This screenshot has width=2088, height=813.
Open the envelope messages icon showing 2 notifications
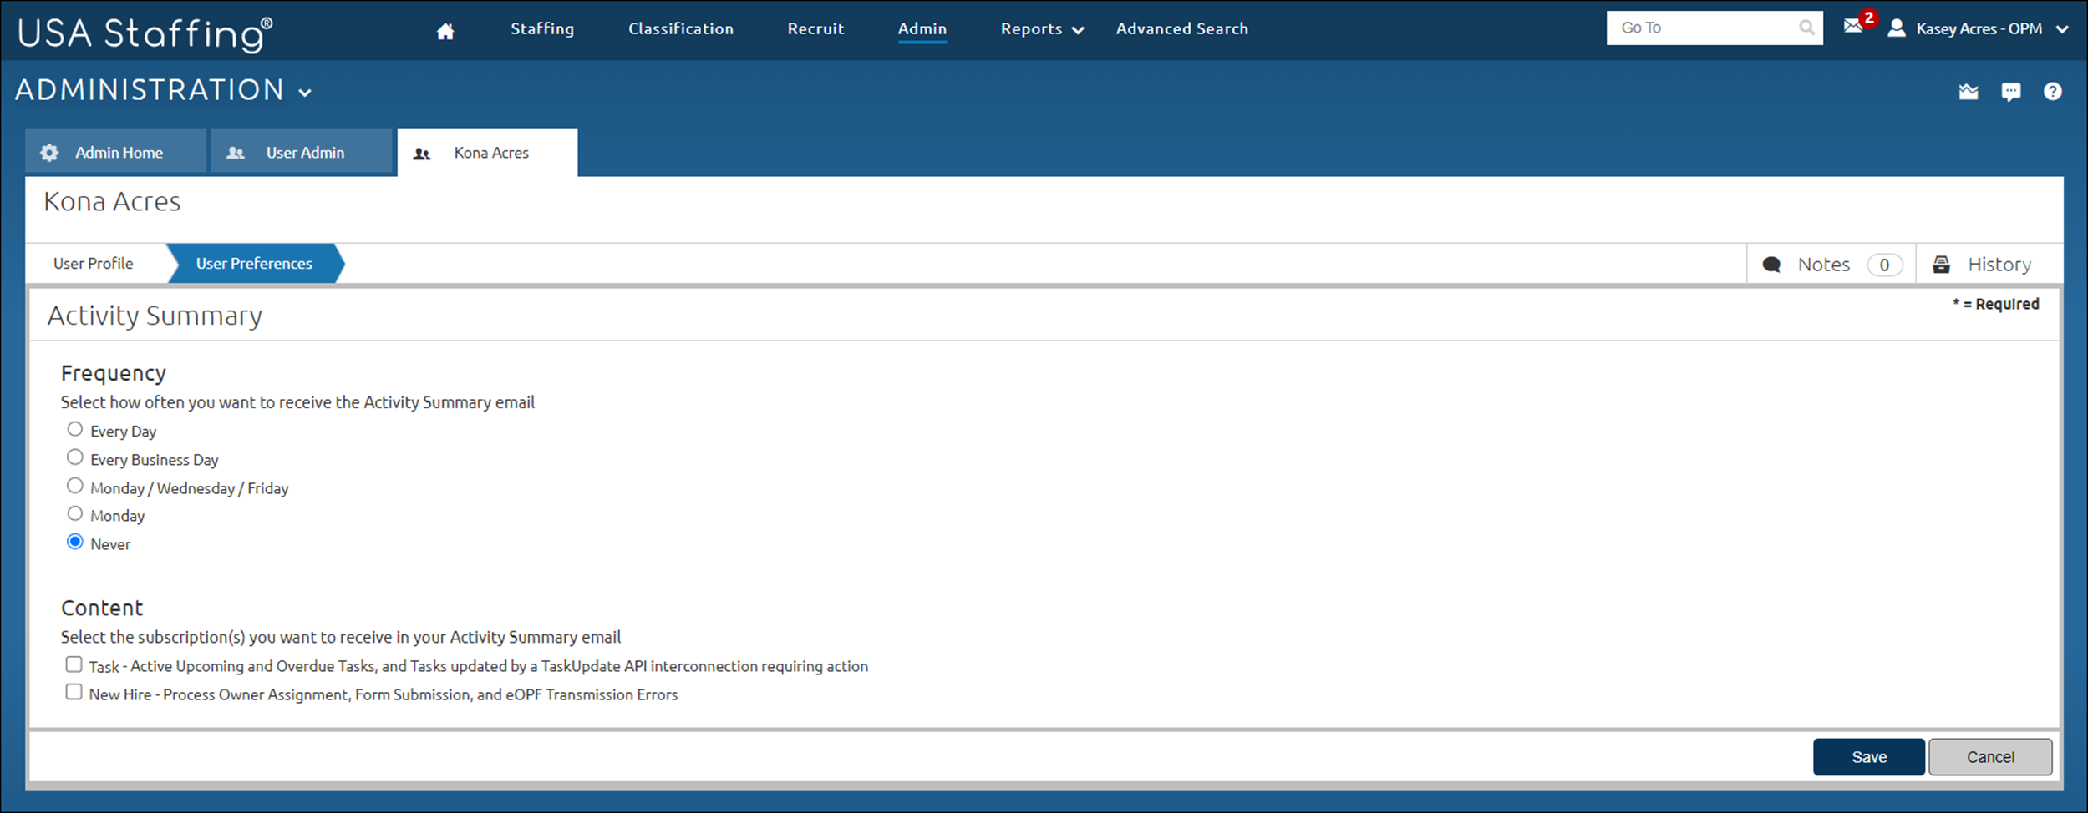click(x=1852, y=28)
